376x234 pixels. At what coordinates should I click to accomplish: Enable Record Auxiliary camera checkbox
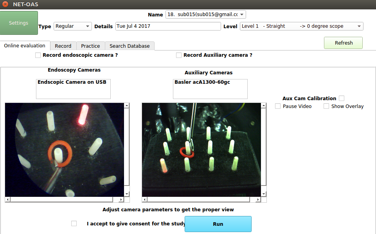[179, 55]
